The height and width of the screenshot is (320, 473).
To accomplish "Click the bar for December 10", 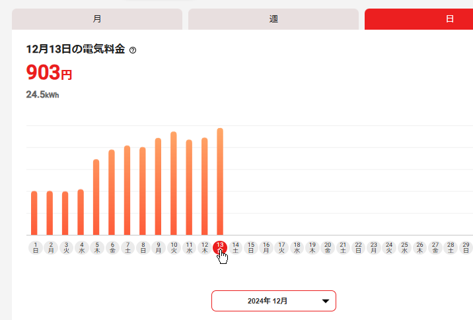I will (174, 183).
